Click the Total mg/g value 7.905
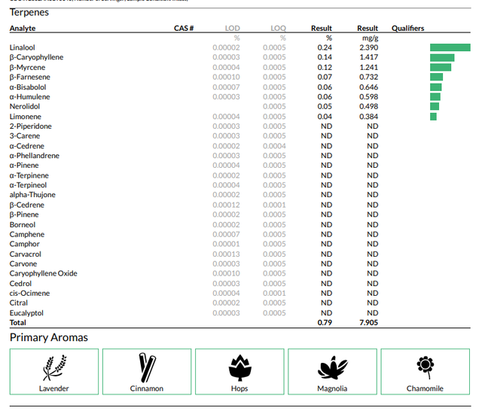Screen dimensions: 482x411 point(368,322)
